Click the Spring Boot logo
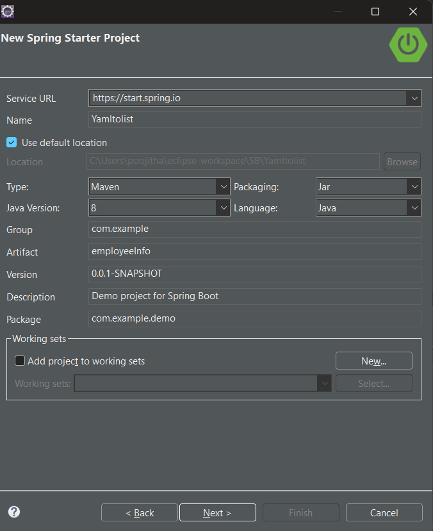Viewport: 433px width, 531px height. [408, 45]
